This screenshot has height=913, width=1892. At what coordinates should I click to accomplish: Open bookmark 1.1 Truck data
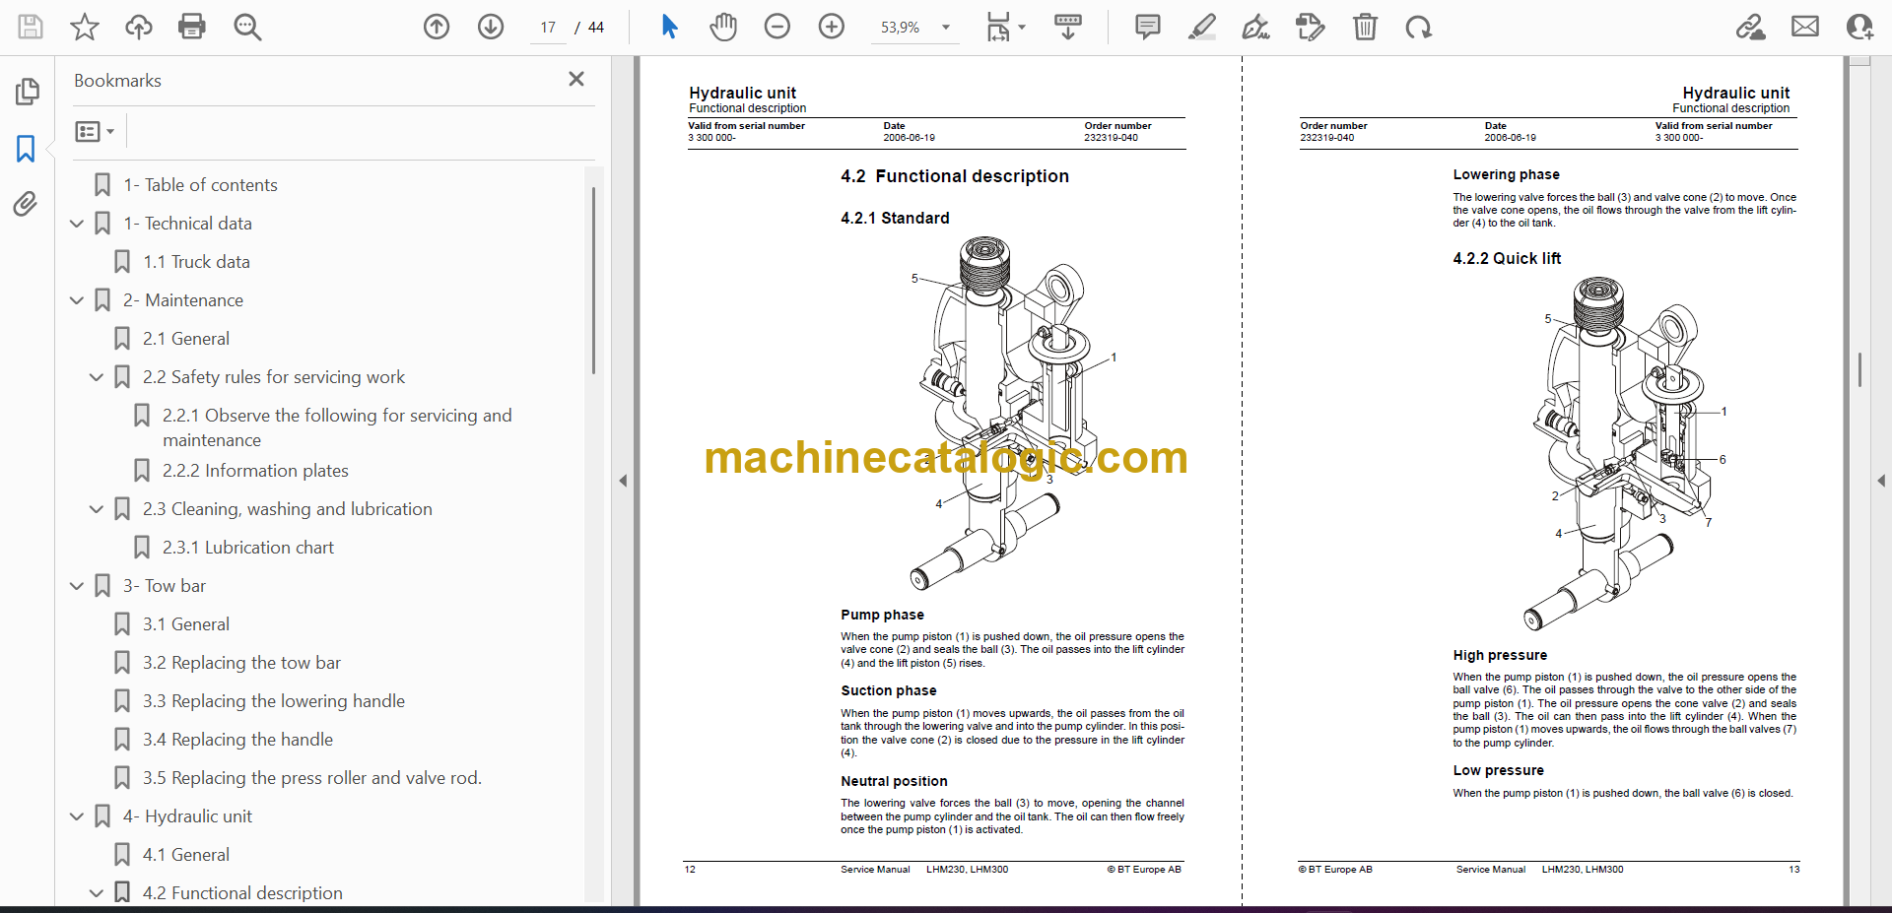click(x=196, y=262)
